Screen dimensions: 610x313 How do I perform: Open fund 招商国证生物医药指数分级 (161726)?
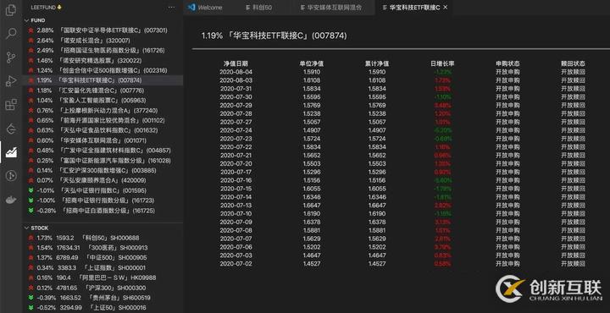click(103, 51)
